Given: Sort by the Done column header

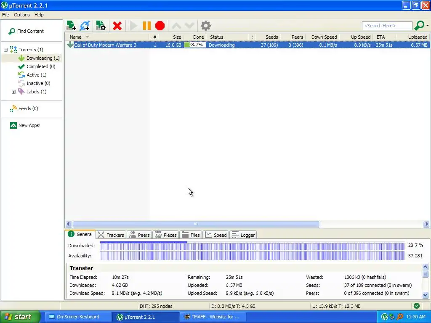Looking at the screenshot, I should pos(194,37).
